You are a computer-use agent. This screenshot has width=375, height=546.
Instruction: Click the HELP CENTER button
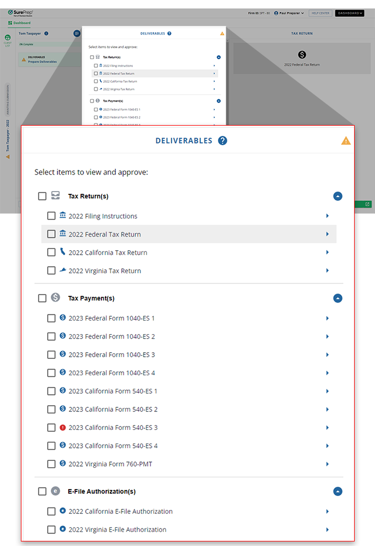(x=320, y=13)
